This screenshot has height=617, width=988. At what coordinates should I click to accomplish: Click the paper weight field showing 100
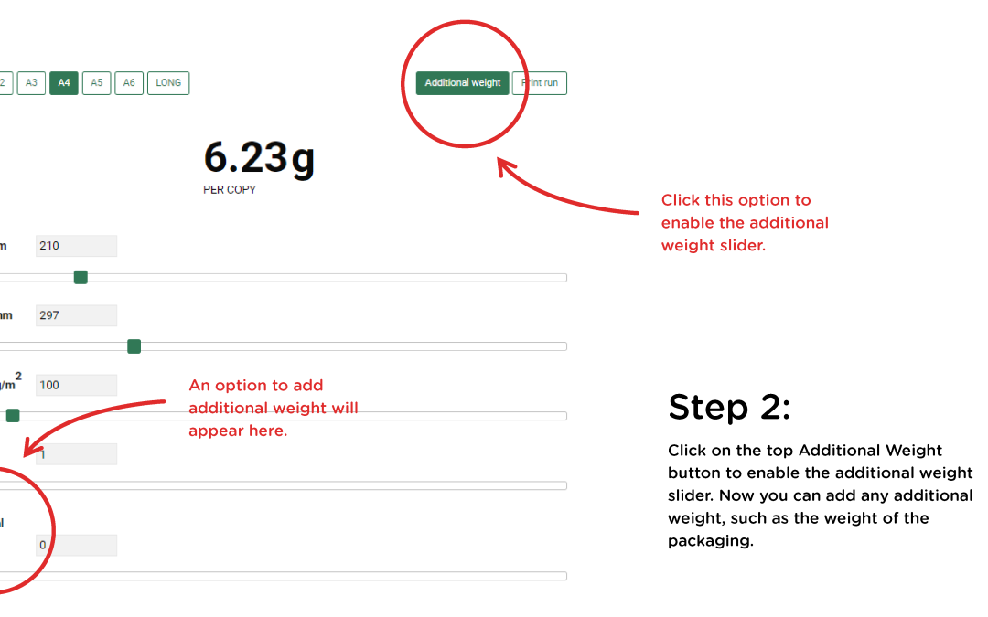coord(76,386)
